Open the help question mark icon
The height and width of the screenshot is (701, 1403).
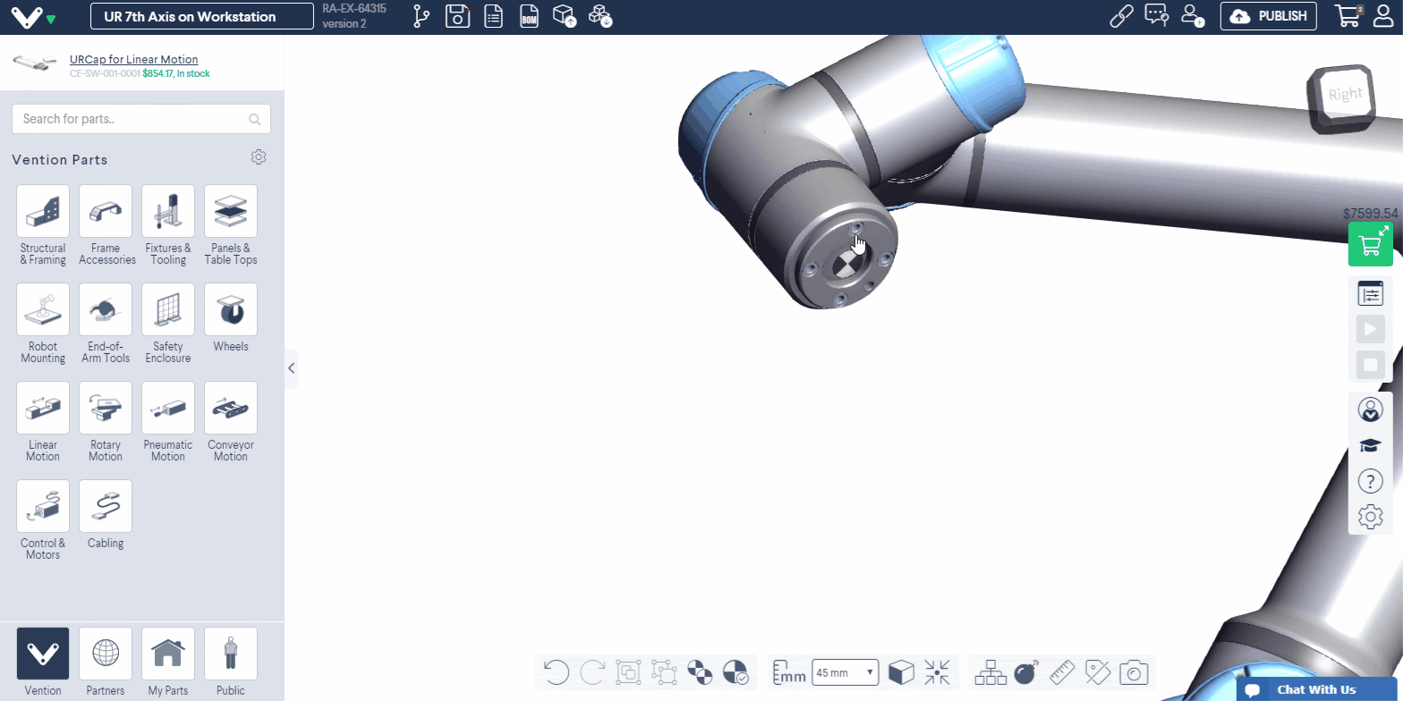[x=1371, y=481]
